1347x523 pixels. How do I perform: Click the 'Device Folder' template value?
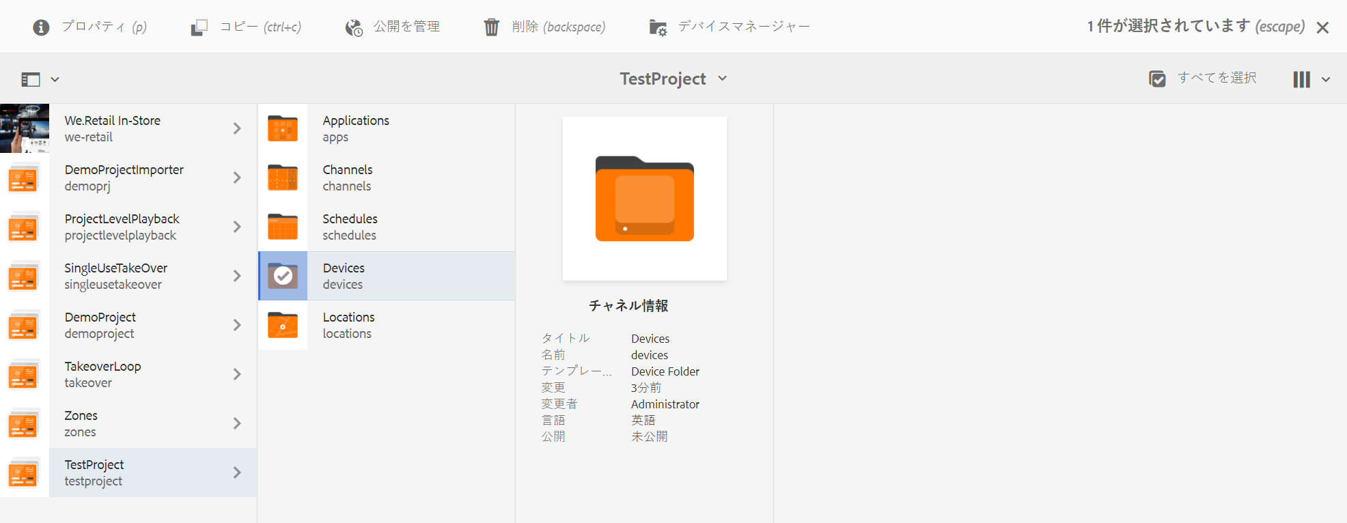[665, 371]
